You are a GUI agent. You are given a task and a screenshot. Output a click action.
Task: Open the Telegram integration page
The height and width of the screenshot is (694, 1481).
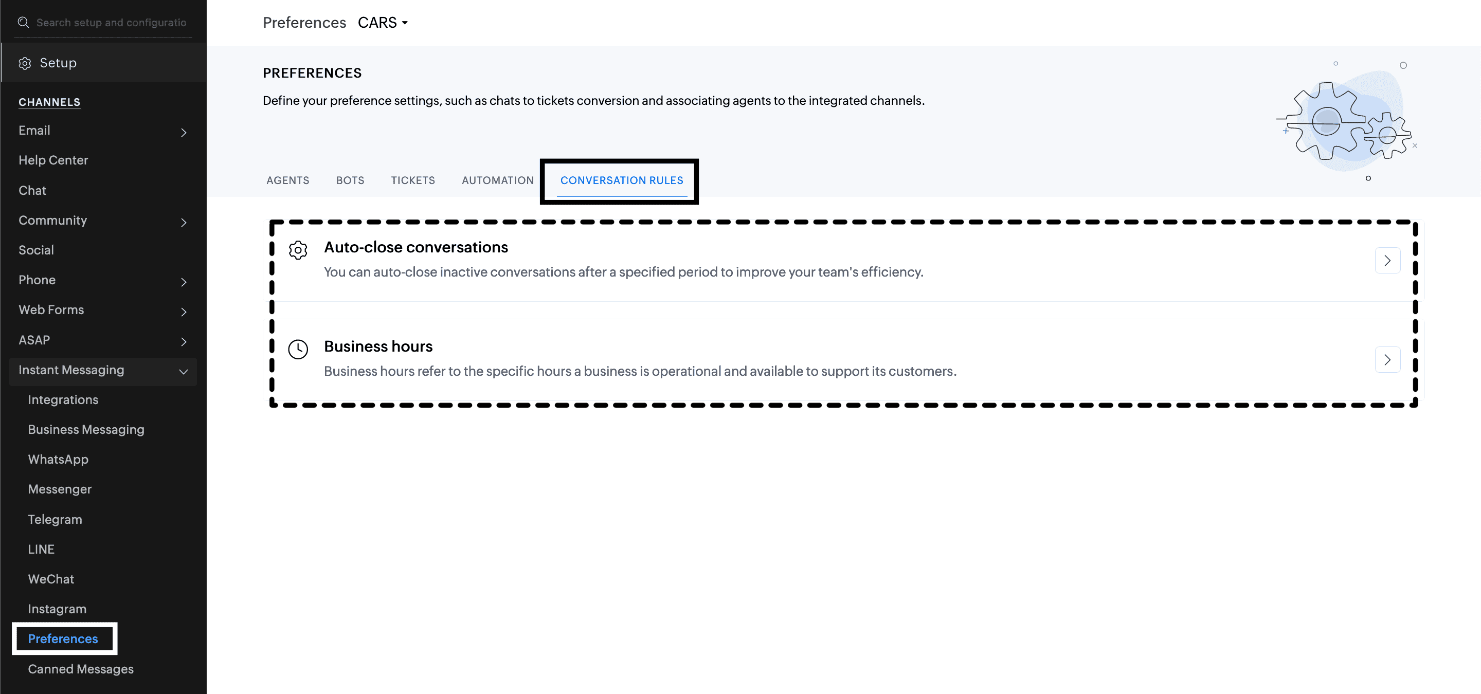55,519
